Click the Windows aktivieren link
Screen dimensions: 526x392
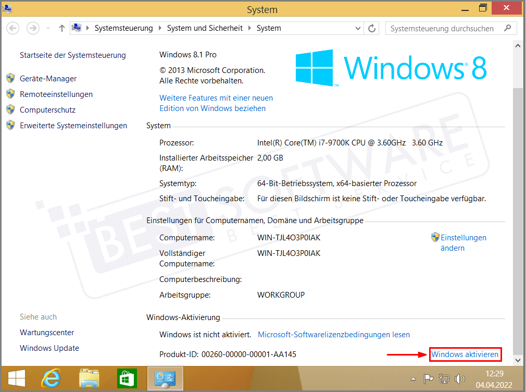[465, 354]
